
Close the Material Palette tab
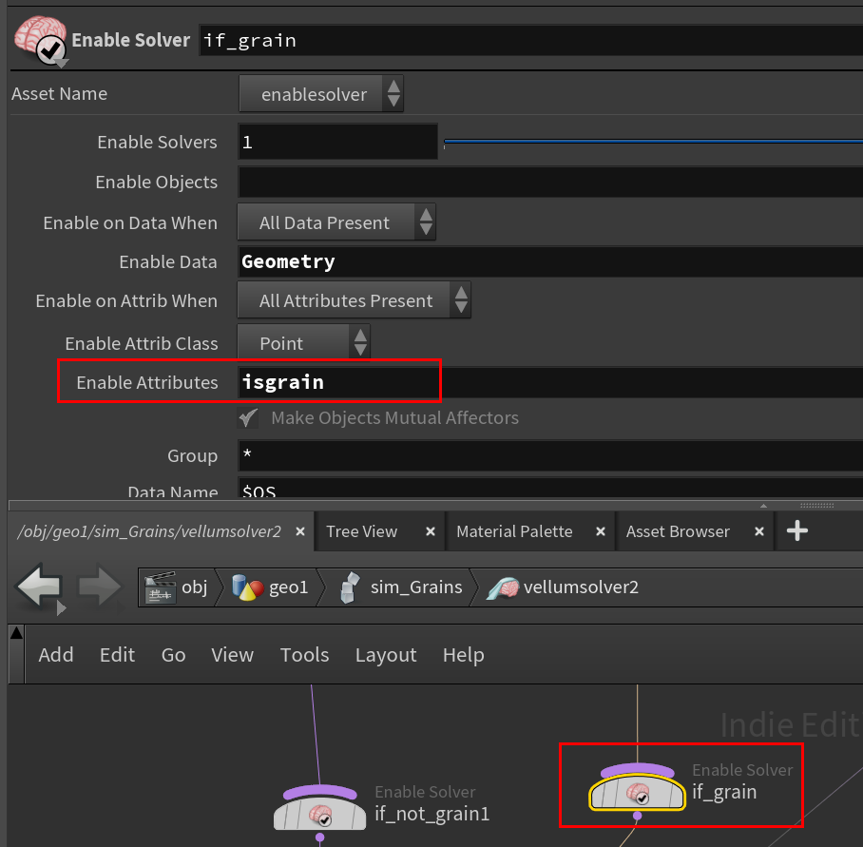point(601,531)
